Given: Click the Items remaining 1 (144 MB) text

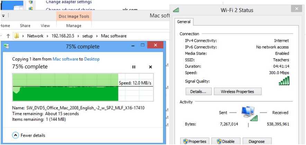Looking at the screenshot, I should (39, 119).
